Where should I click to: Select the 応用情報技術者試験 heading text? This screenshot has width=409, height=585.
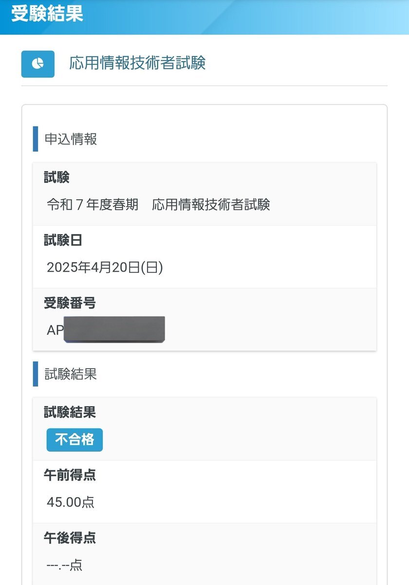(x=137, y=63)
